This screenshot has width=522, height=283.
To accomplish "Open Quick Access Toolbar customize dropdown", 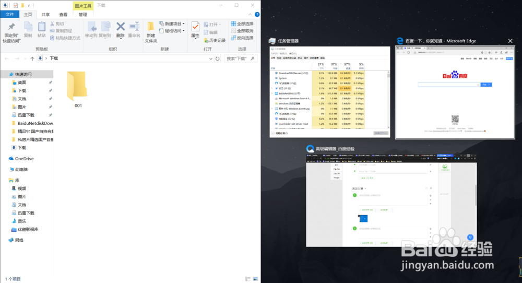I will tap(29, 5).
